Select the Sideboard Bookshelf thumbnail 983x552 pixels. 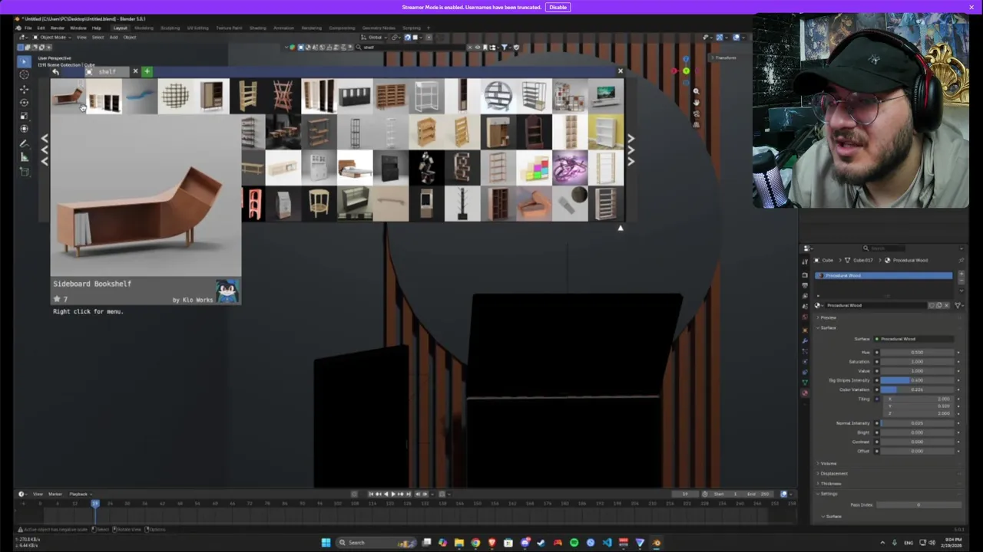[68, 96]
